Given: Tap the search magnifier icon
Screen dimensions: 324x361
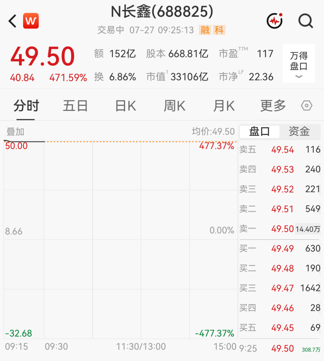Looking at the screenshot, I should tap(306, 21).
